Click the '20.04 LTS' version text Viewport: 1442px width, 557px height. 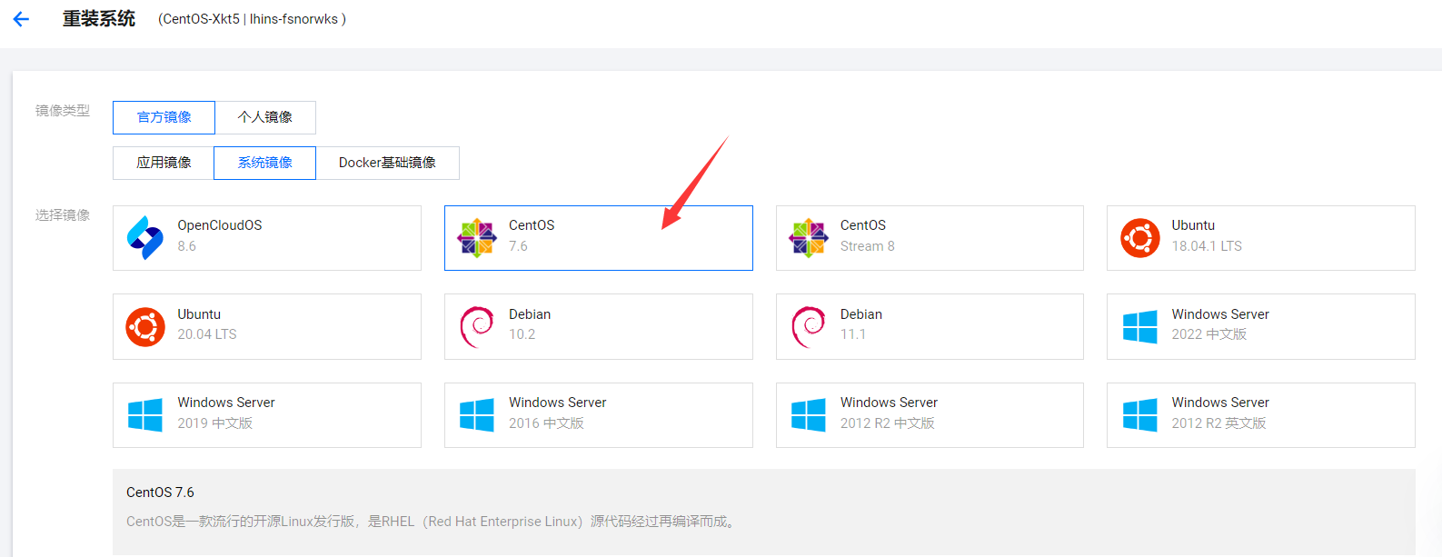pos(207,334)
